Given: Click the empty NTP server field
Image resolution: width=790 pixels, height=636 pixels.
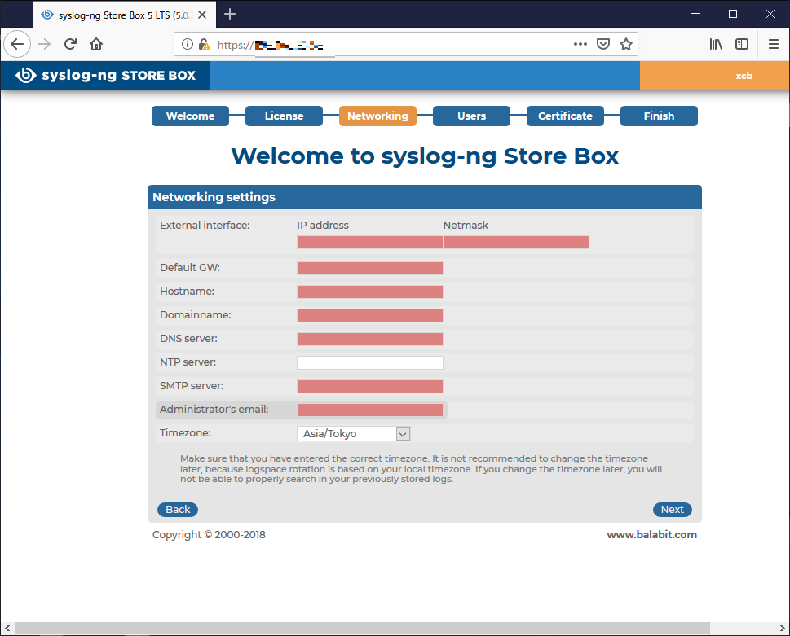Looking at the screenshot, I should [x=370, y=362].
